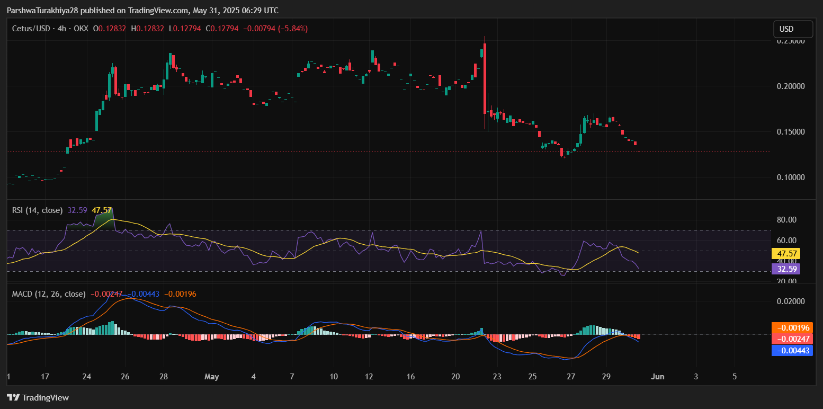Click the orange -0.00196 tag on right axis
The image size is (823, 409).
pyautogui.click(x=792, y=327)
